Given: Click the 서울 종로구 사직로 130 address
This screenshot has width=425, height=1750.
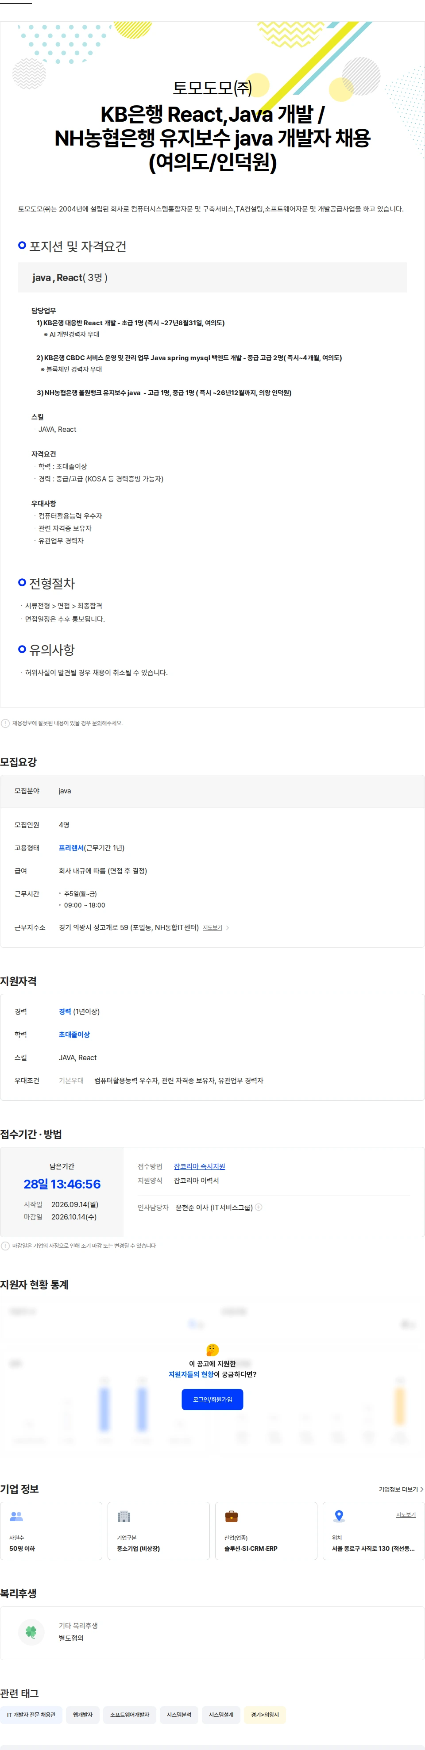Looking at the screenshot, I should point(373,1548).
